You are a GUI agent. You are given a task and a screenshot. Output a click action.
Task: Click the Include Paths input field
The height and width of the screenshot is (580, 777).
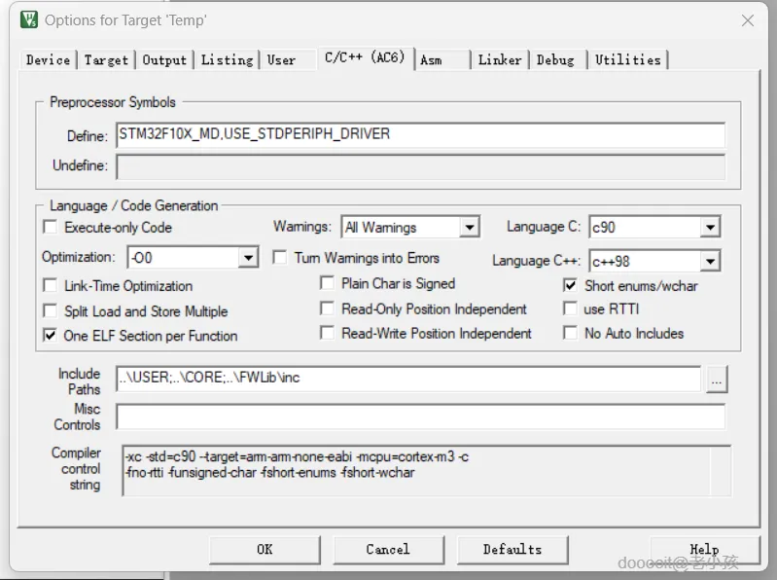click(x=408, y=379)
